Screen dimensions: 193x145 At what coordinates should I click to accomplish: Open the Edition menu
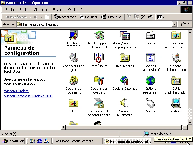pos(24,10)
